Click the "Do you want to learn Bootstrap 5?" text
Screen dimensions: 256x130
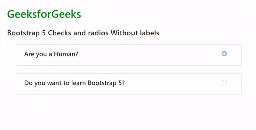click(x=74, y=83)
